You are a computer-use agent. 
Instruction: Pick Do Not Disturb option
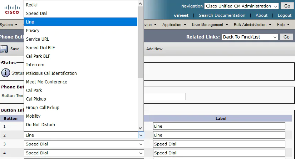[x=40, y=125]
